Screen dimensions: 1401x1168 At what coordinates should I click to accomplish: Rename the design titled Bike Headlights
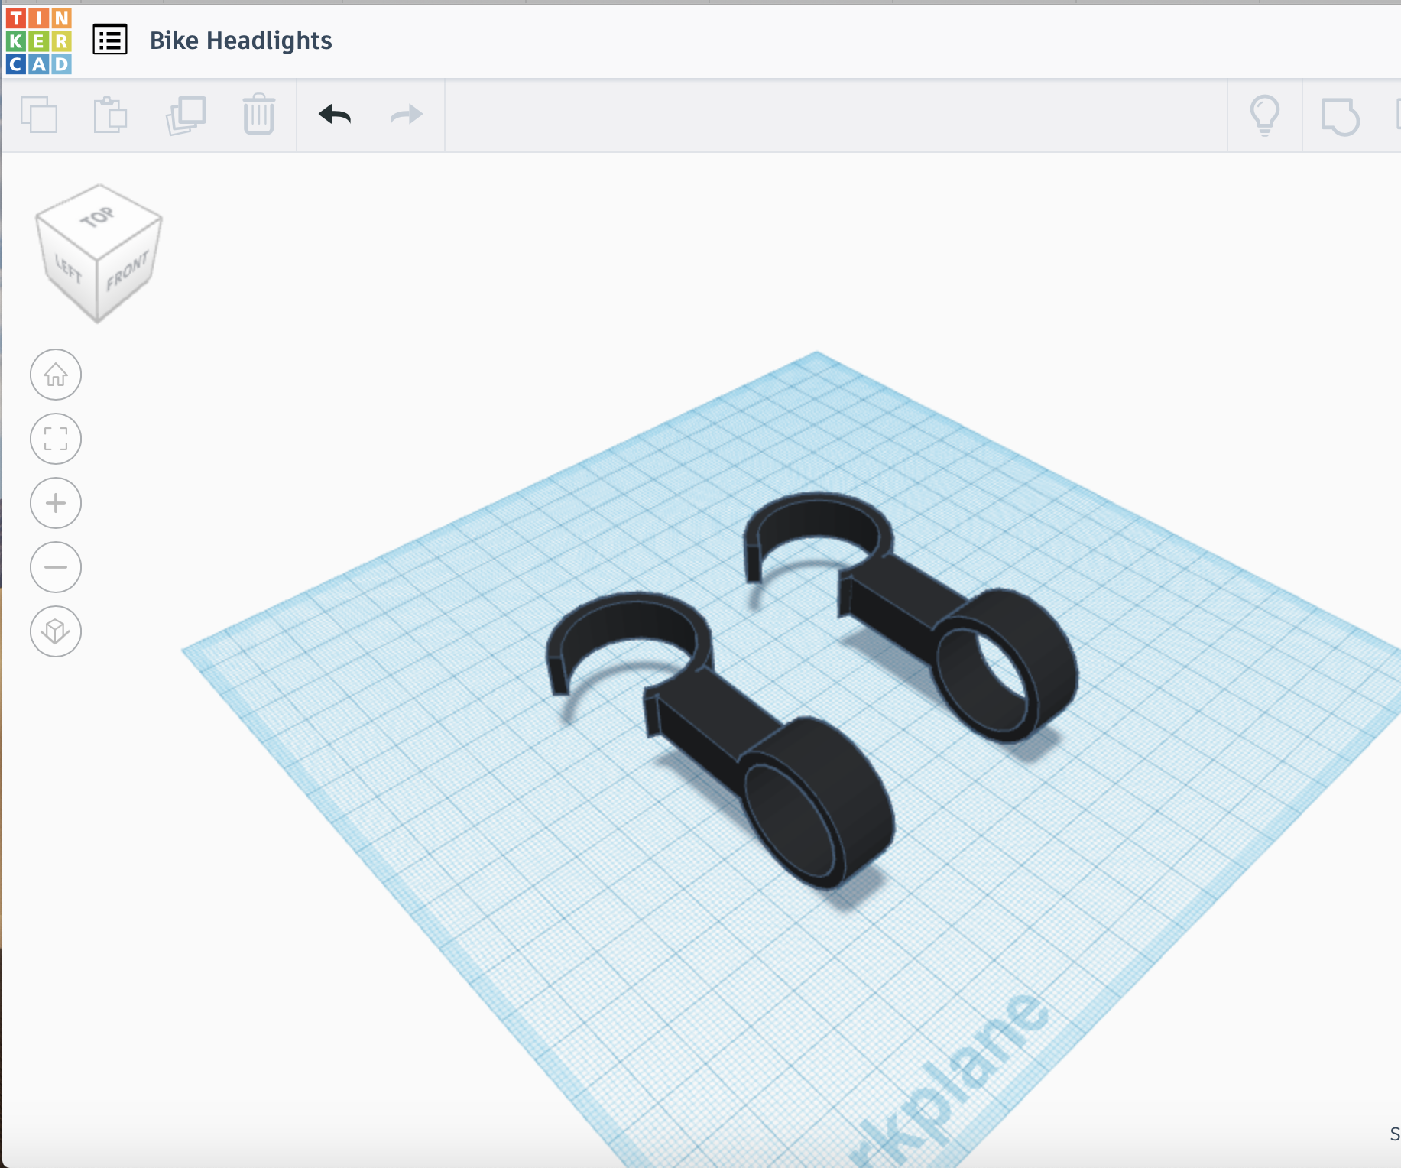[241, 40]
